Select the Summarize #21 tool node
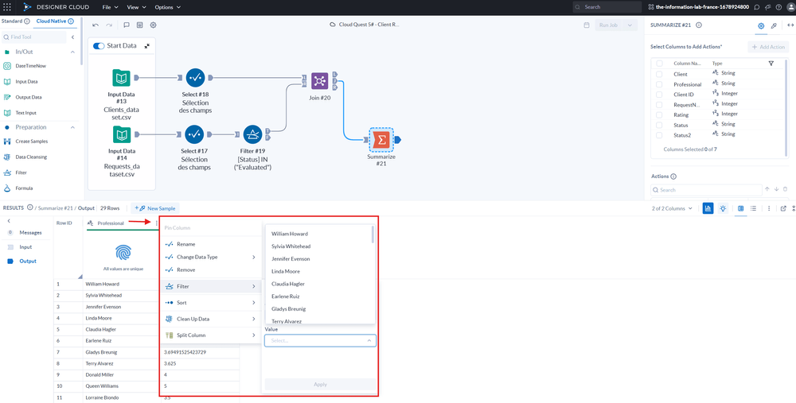The image size is (796, 403). pos(380,139)
